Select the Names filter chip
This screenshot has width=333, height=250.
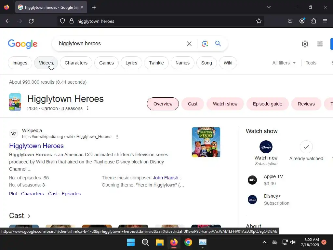[182, 63]
